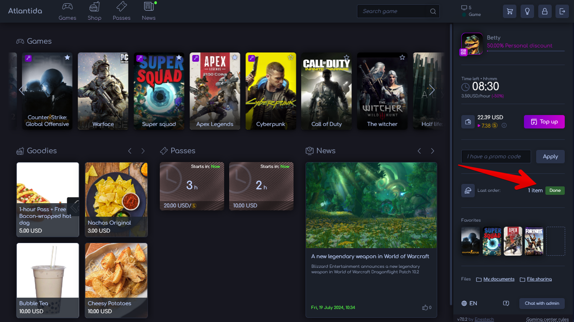Click Betty's profile avatar
Viewport: 574px width, 322px height.
(x=471, y=44)
